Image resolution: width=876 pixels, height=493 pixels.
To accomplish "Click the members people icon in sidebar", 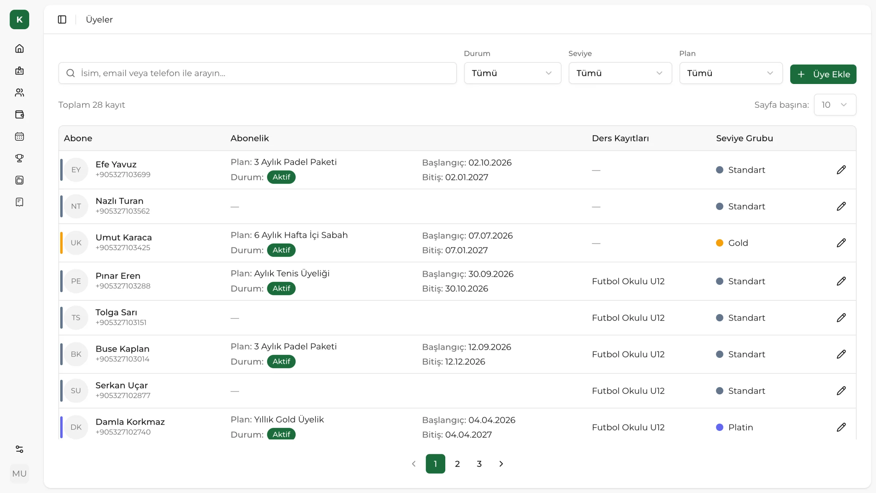I will pos(19,92).
